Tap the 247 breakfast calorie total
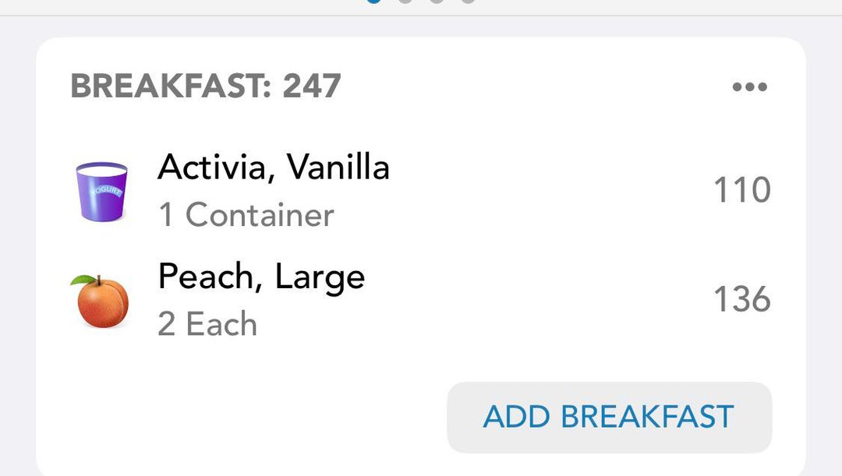The image size is (842, 476). coord(312,86)
